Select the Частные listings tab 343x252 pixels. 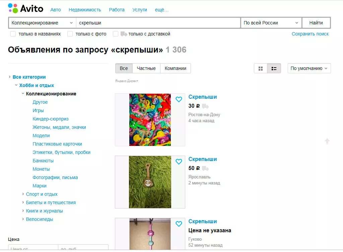[x=146, y=68]
